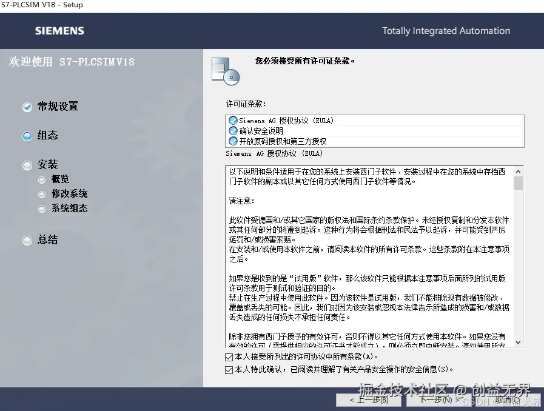
Task: Click the 取消(C) cancel button
Action: (509, 400)
